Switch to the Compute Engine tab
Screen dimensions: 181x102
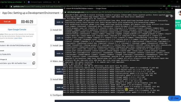[41, 2]
